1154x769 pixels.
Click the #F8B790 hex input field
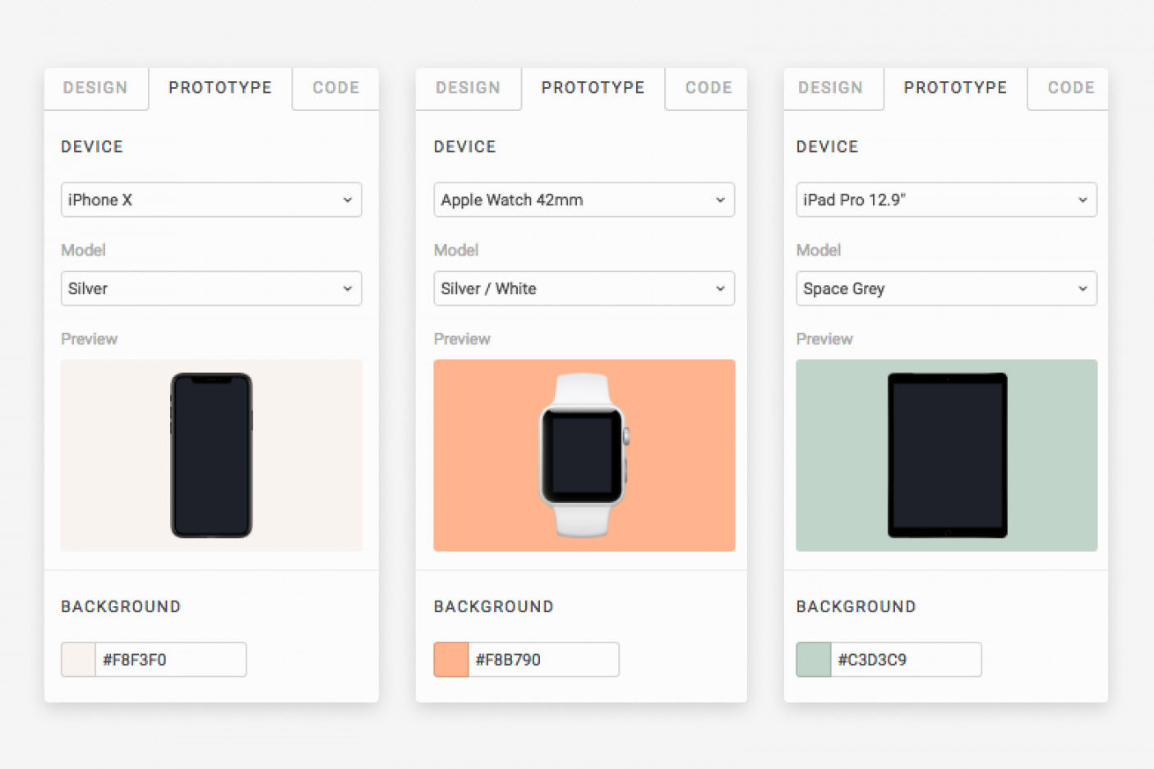[543, 660]
